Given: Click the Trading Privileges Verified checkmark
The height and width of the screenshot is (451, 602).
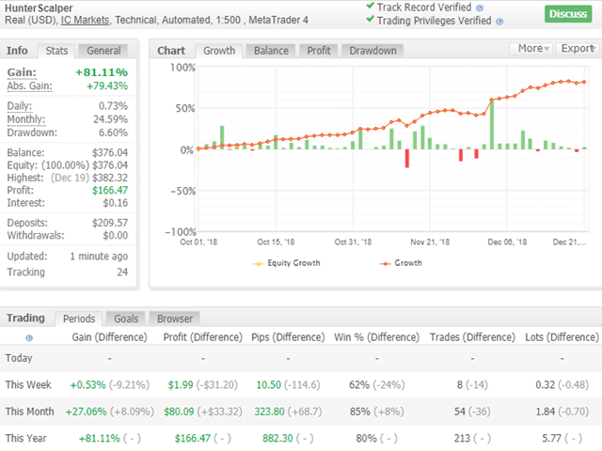Looking at the screenshot, I should 370,19.
